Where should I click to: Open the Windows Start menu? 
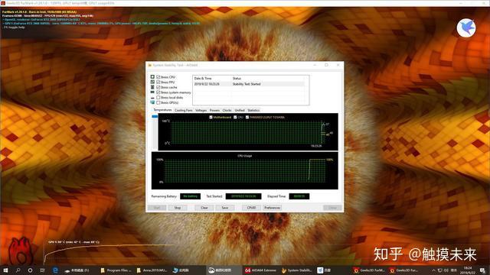(x=5, y=270)
